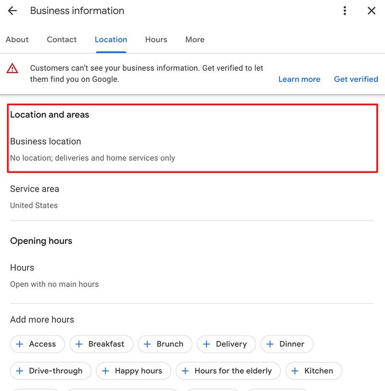Add Dinner hours chip
The image size is (385, 391).
click(287, 344)
